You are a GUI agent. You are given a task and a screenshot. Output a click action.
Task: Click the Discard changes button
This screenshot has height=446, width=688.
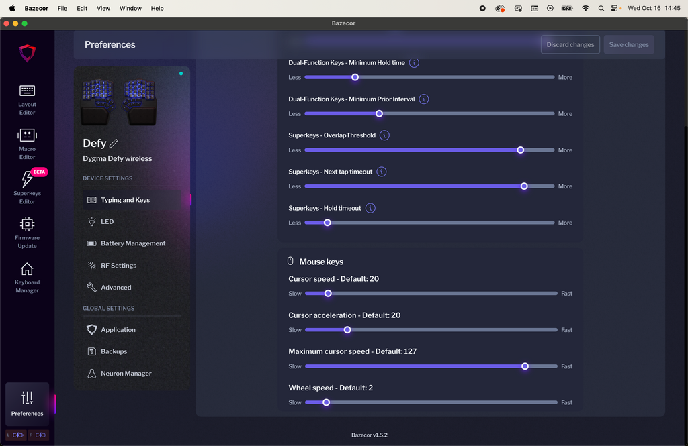click(570, 45)
